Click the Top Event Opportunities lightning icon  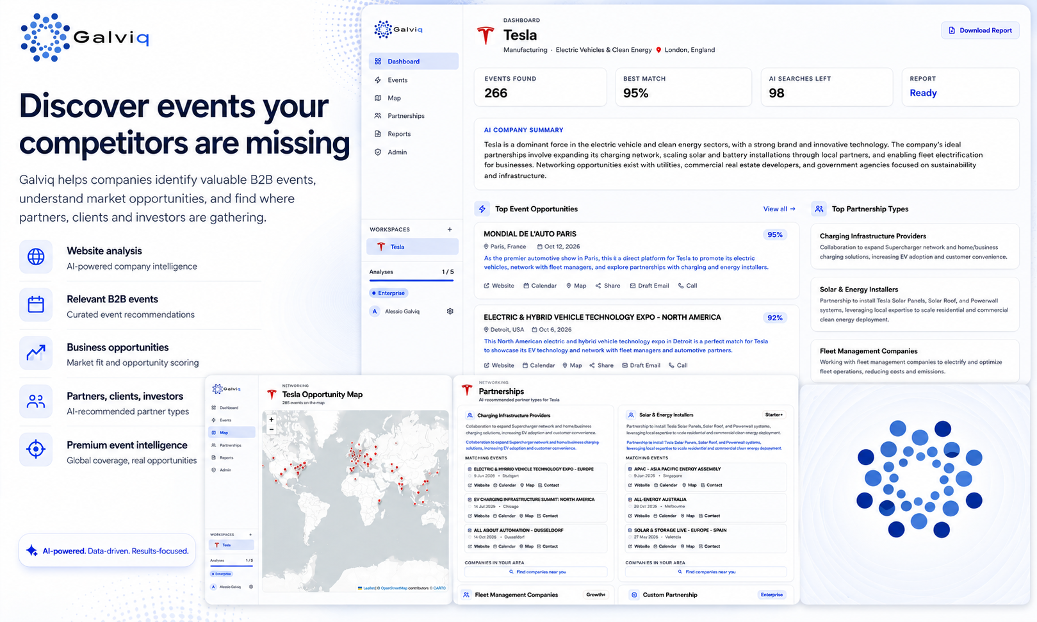[482, 209]
